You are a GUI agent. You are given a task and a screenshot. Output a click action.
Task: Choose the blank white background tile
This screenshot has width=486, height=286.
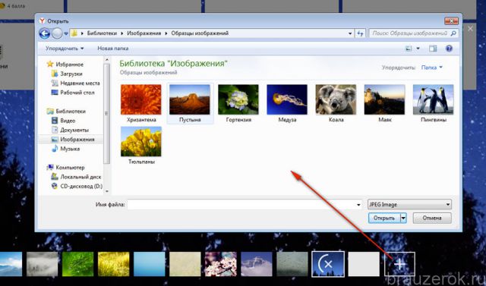point(364,264)
